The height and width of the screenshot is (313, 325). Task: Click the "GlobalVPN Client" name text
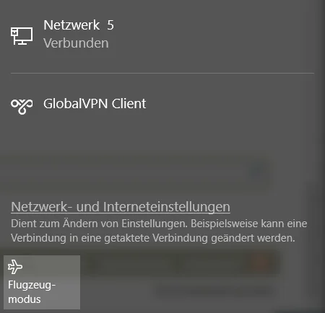point(95,104)
